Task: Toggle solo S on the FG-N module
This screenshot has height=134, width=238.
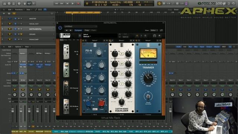Action: pyautogui.click(x=86, y=41)
